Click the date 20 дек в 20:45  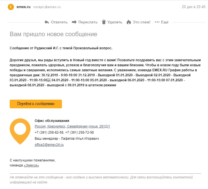[x=193, y=7]
